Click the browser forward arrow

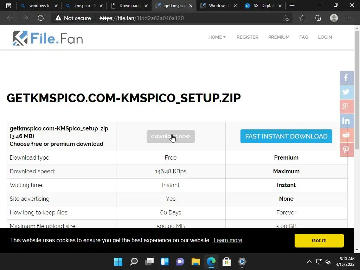(25, 18)
